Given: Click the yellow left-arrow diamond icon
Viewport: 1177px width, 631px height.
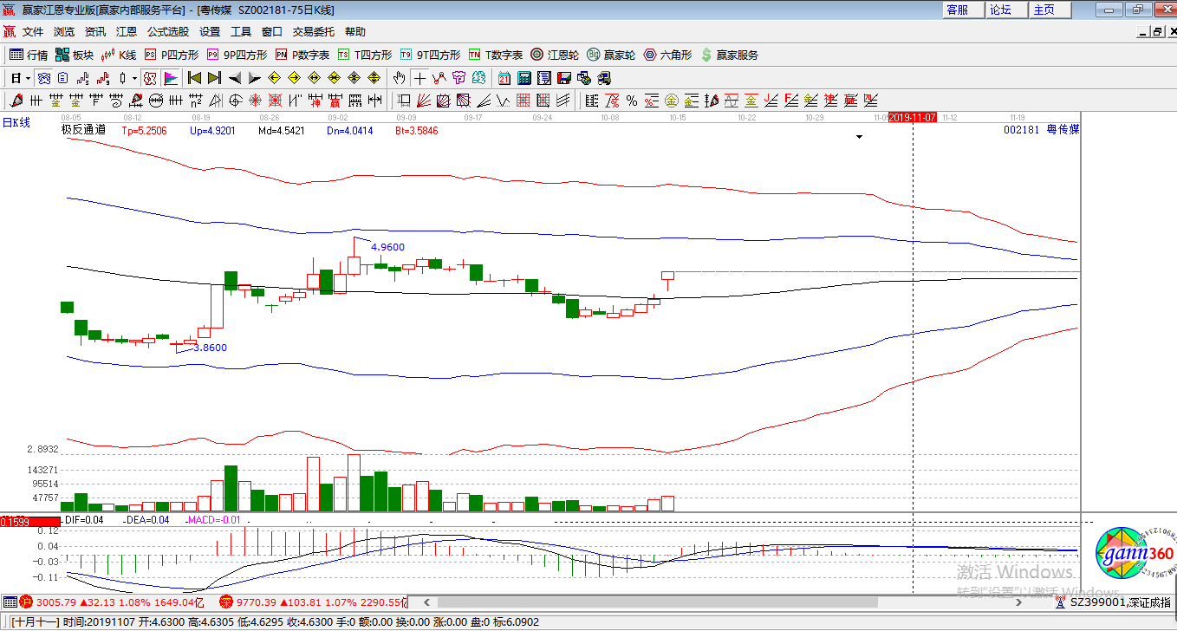Looking at the screenshot, I should 274,78.
